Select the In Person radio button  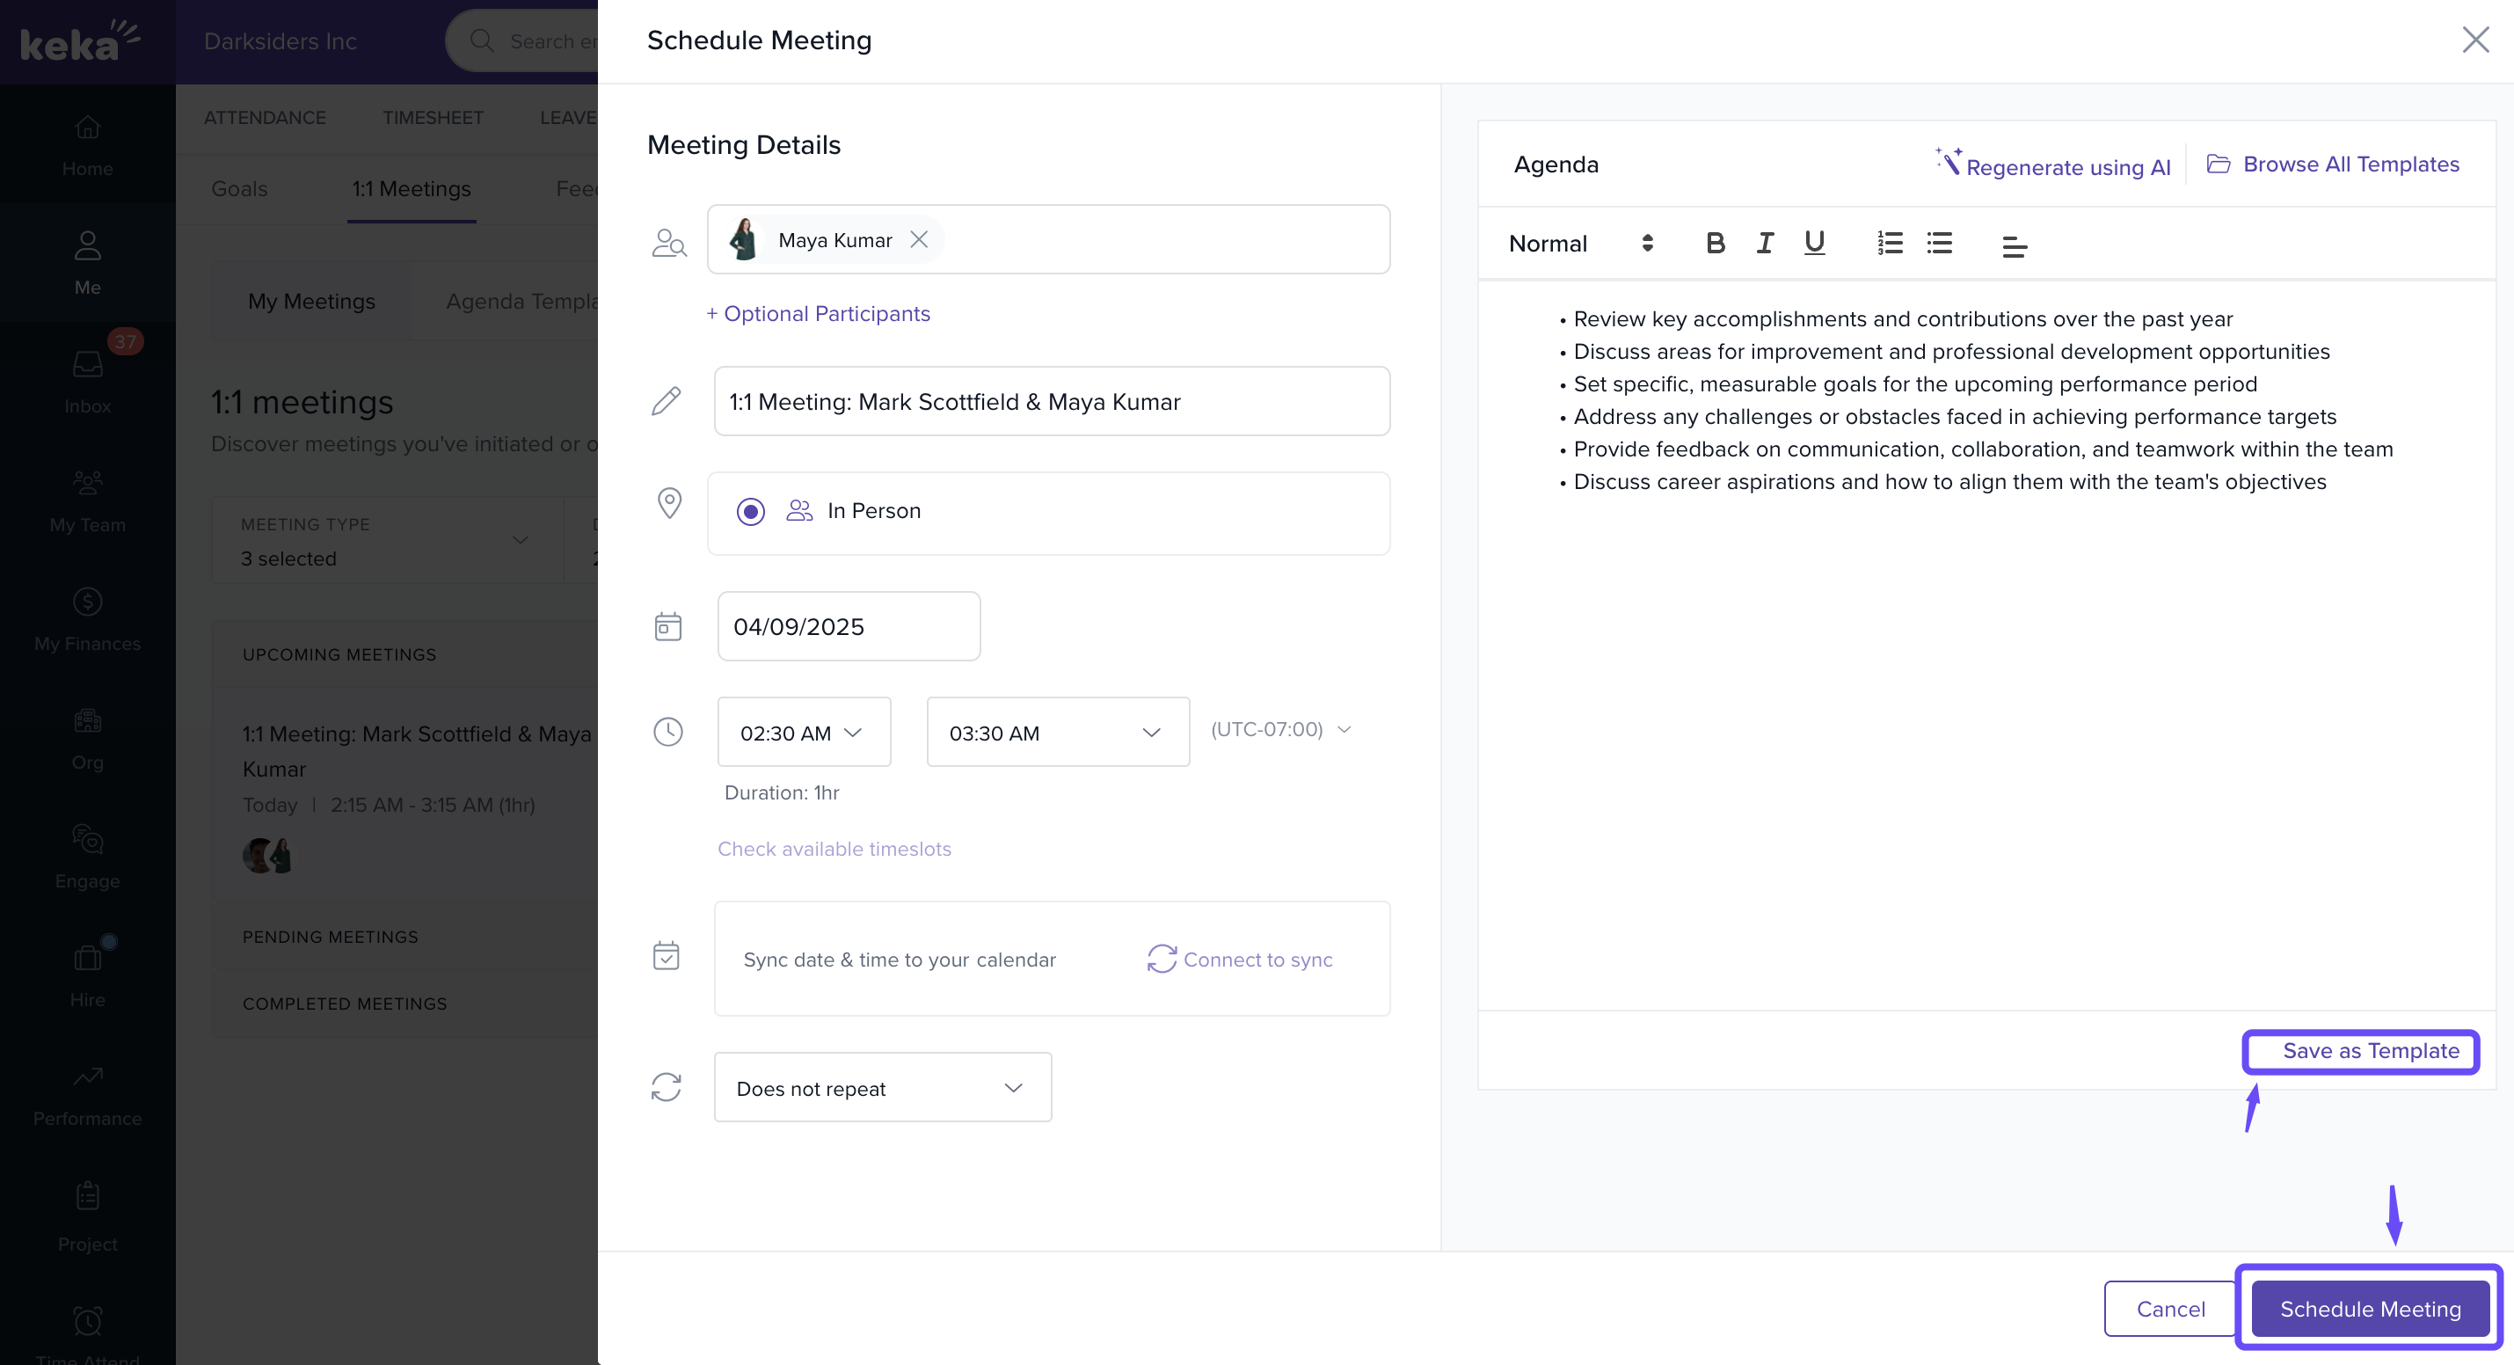[x=750, y=512]
